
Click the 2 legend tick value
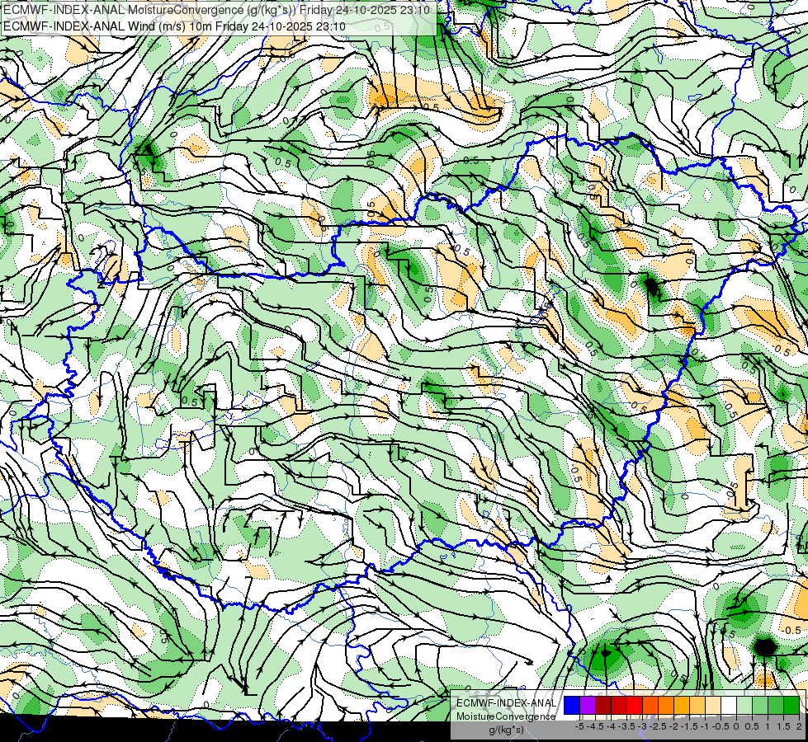[799, 726]
